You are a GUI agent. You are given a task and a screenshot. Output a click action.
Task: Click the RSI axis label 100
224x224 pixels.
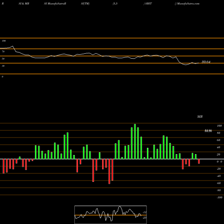coord(4,41)
